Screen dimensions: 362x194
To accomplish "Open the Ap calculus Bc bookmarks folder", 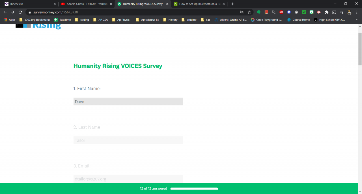I will click(x=147, y=20).
